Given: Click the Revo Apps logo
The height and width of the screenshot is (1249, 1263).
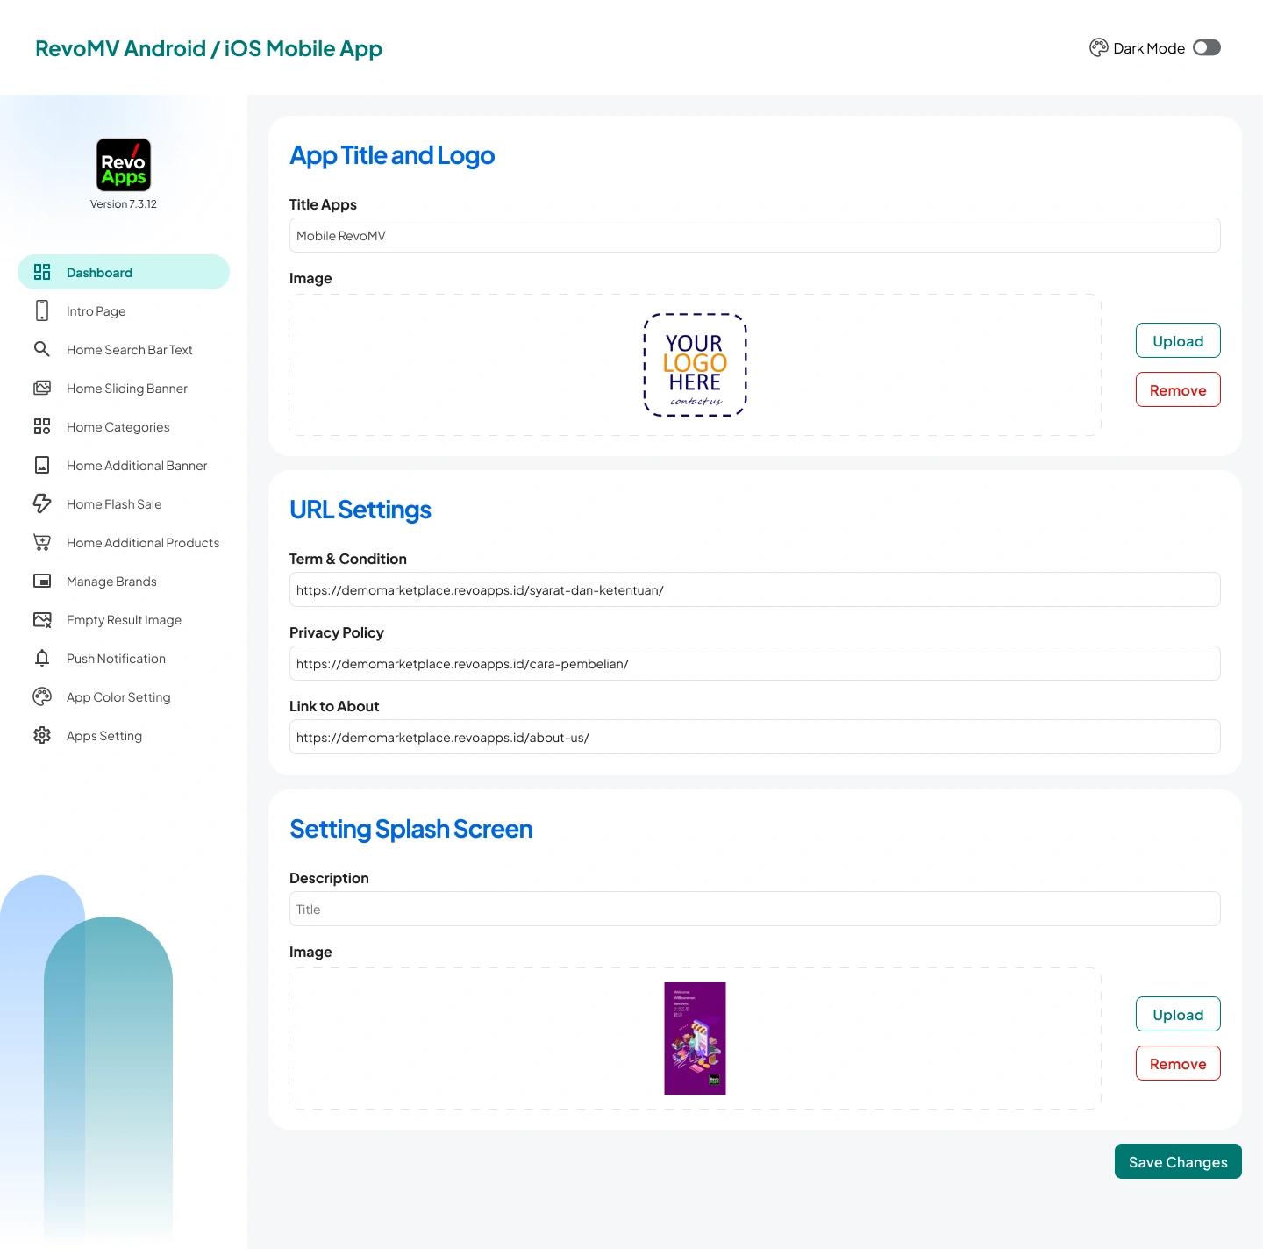Looking at the screenshot, I should [x=124, y=165].
